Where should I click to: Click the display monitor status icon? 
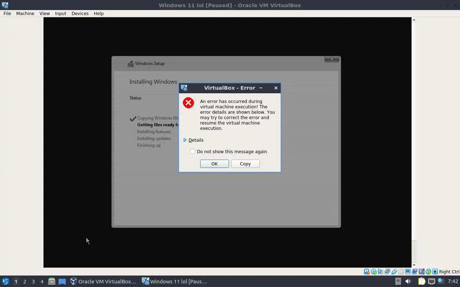408,272
